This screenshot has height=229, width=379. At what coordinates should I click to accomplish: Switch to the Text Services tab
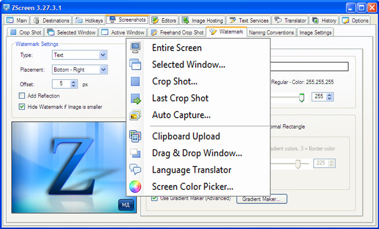click(x=249, y=20)
